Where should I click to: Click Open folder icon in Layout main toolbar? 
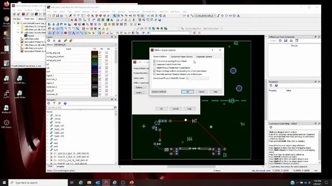[x=53, y=16]
